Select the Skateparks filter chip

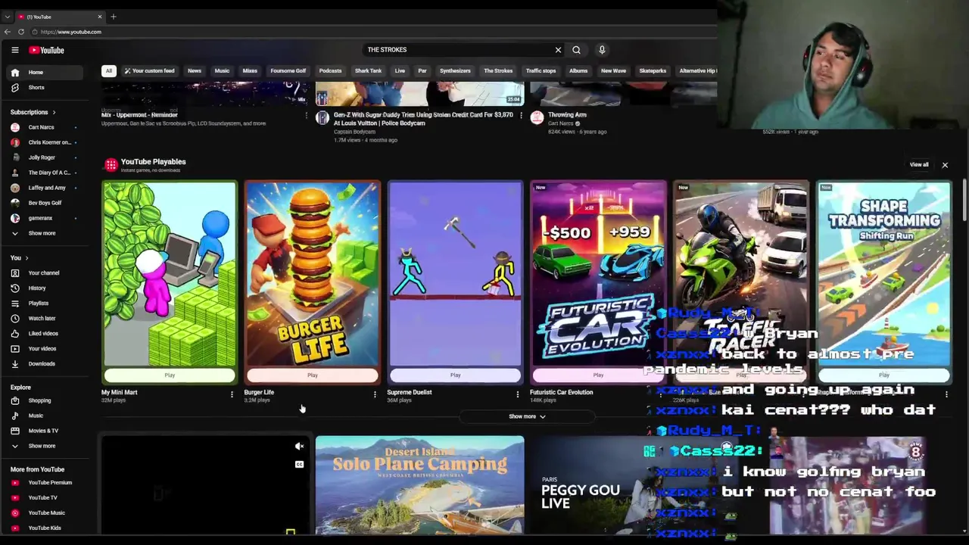pyautogui.click(x=653, y=71)
